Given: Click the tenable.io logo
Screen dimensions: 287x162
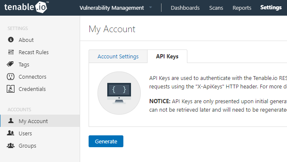Looking at the screenshot, I should click(x=26, y=7).
